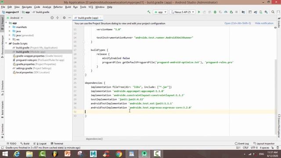Open the Event Log
Screen dimensions: 281x158
pyautogui.click(x=242, y=144)
